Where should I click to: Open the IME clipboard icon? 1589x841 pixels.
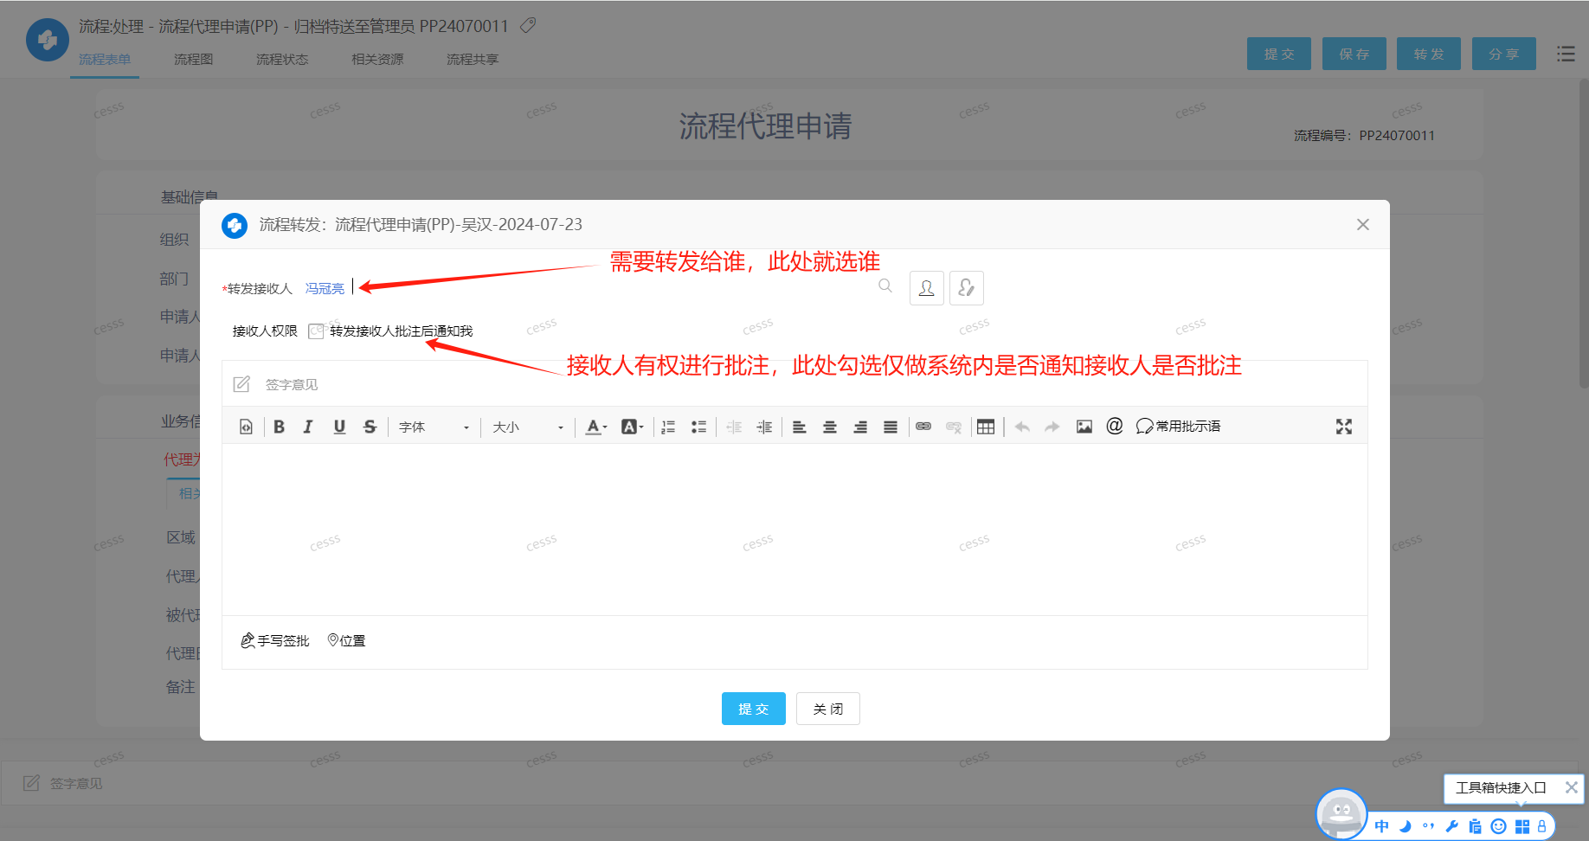point(1476,826)
